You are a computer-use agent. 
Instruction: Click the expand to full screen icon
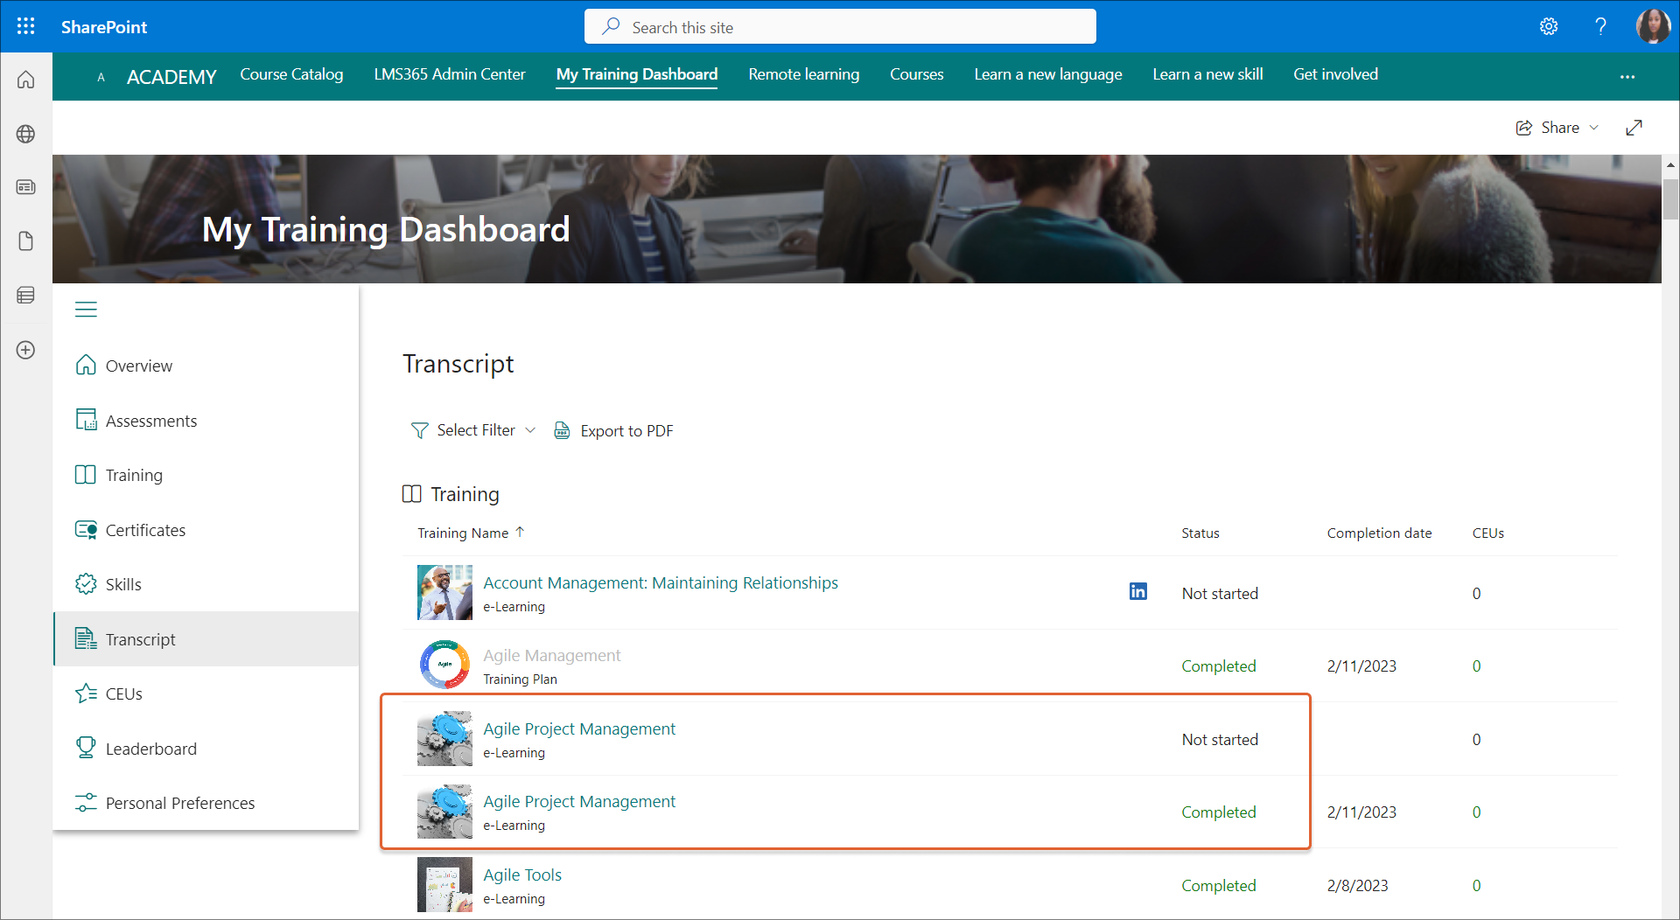1634,128
